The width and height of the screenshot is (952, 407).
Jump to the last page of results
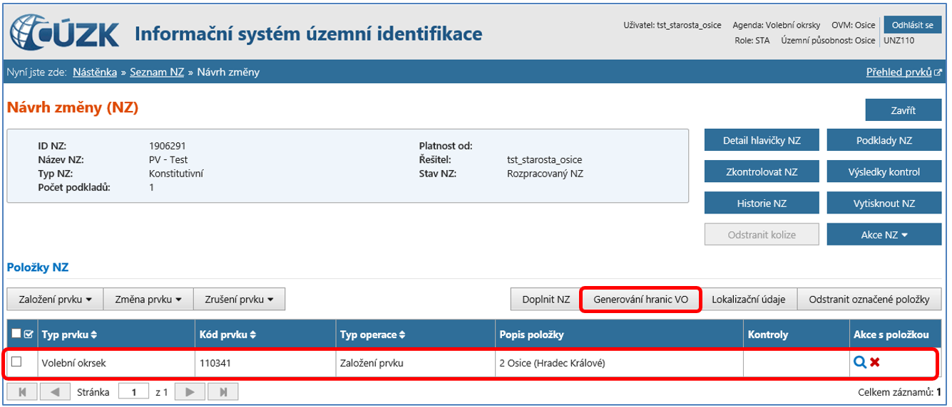223,391
